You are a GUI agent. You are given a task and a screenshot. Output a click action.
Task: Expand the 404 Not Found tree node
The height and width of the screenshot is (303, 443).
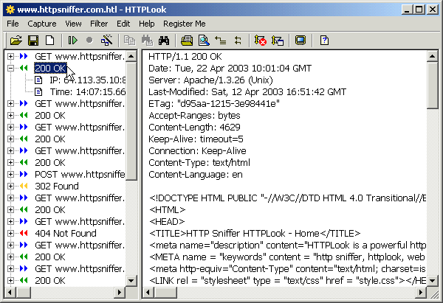pyautogui.click(x=10, y=233)
